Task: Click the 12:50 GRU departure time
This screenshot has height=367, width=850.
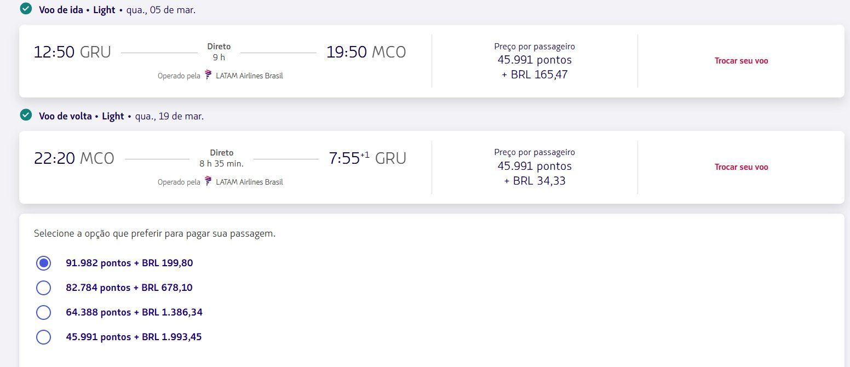Action: coord(72,52)
